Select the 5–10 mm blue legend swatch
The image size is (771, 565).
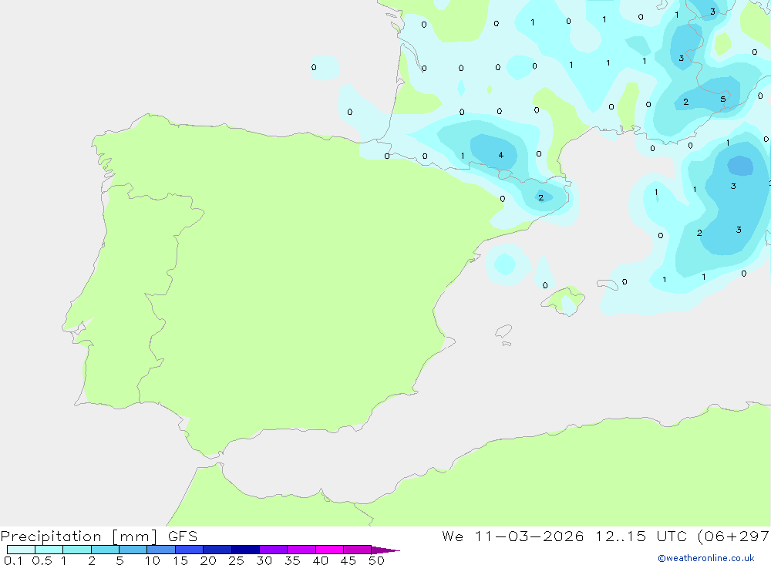pyautogui.click(x=133, y=550)
